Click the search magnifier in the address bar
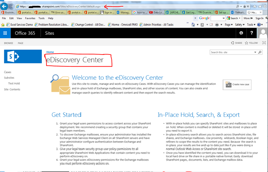 (x=237, y=6)
